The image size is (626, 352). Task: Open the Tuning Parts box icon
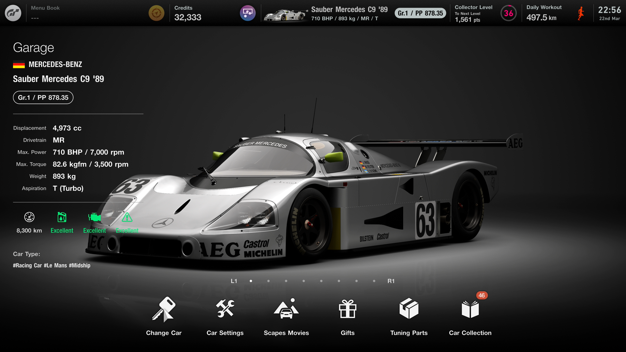pyautogui.click(x=409, y=308)
